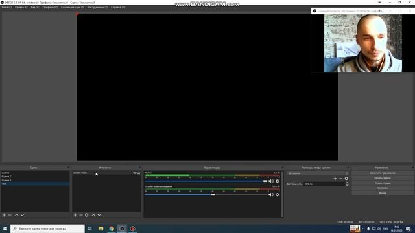Select the Game Capture source row
This screenshot has height=233, width=415.
click(106, 173)
